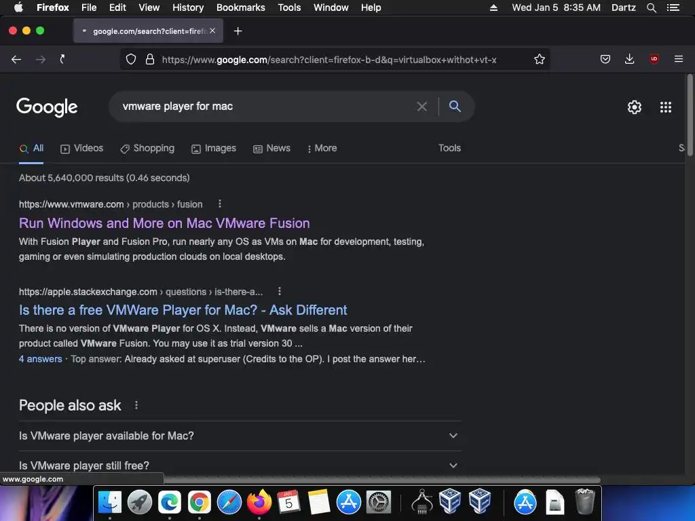Open the Google apps grid
The width and height of the screenshot is (695, 521).
[x=665, y=107]
